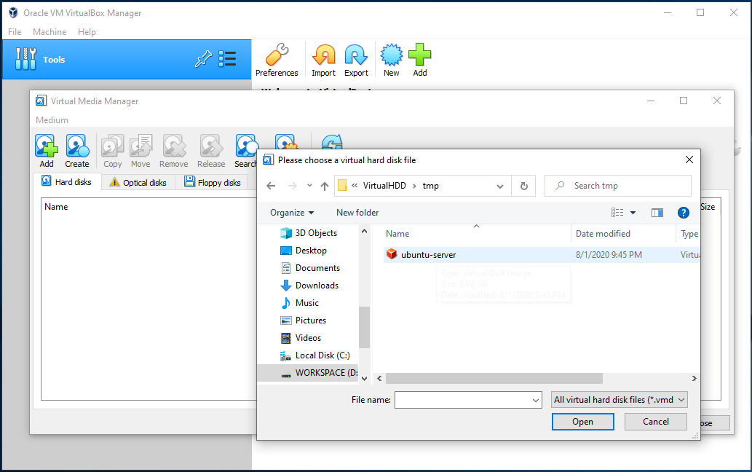The image size is (752, 472).
Task: Expand the address path history dropdown
Action: click(499, 186)
